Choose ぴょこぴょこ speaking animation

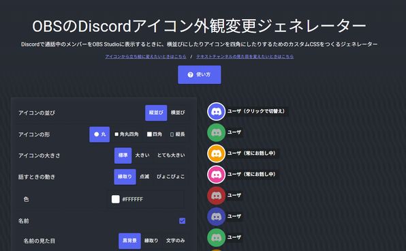(x=170, y=177)
